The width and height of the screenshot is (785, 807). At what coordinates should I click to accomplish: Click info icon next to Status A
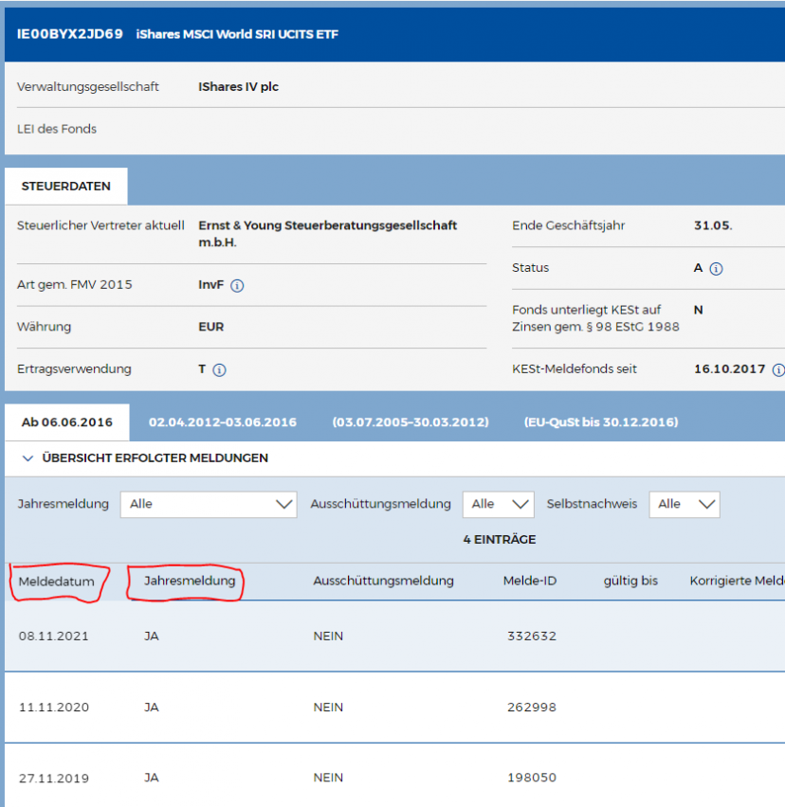[716, 269]
